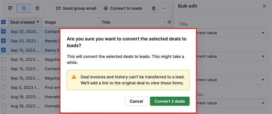Open the forecast view icon
This screenshot has height=114, width=272.
(37, 8)
